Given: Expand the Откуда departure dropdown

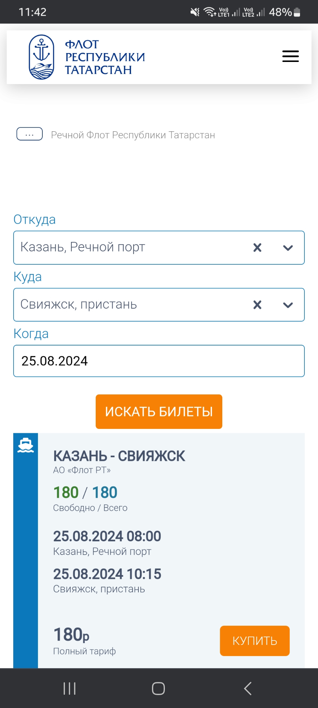Looking at the screenshot, I should point(288,248).
